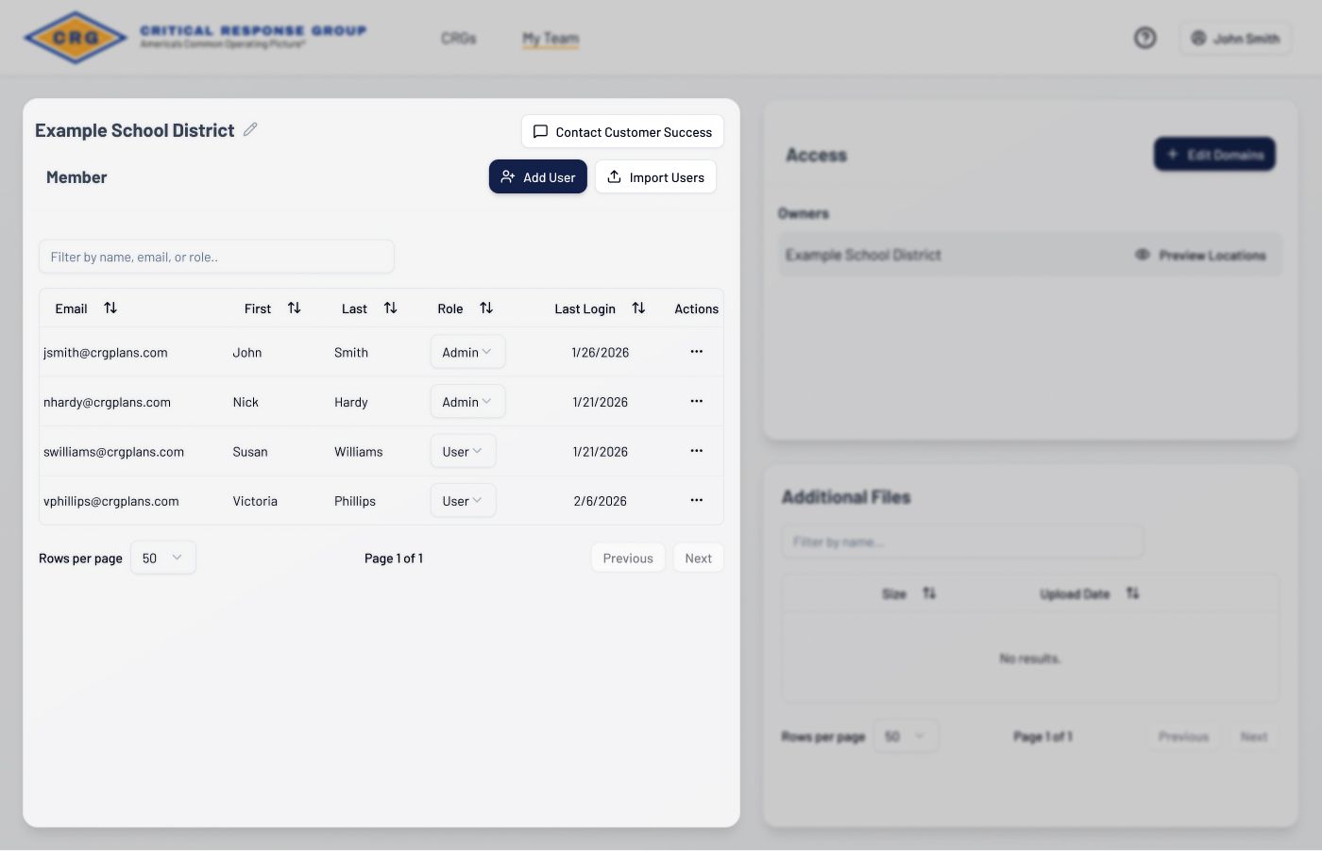1322x851 pixels.
Task: Change Susan Williams' role dropdown
Action: click(x=463, y=452)
